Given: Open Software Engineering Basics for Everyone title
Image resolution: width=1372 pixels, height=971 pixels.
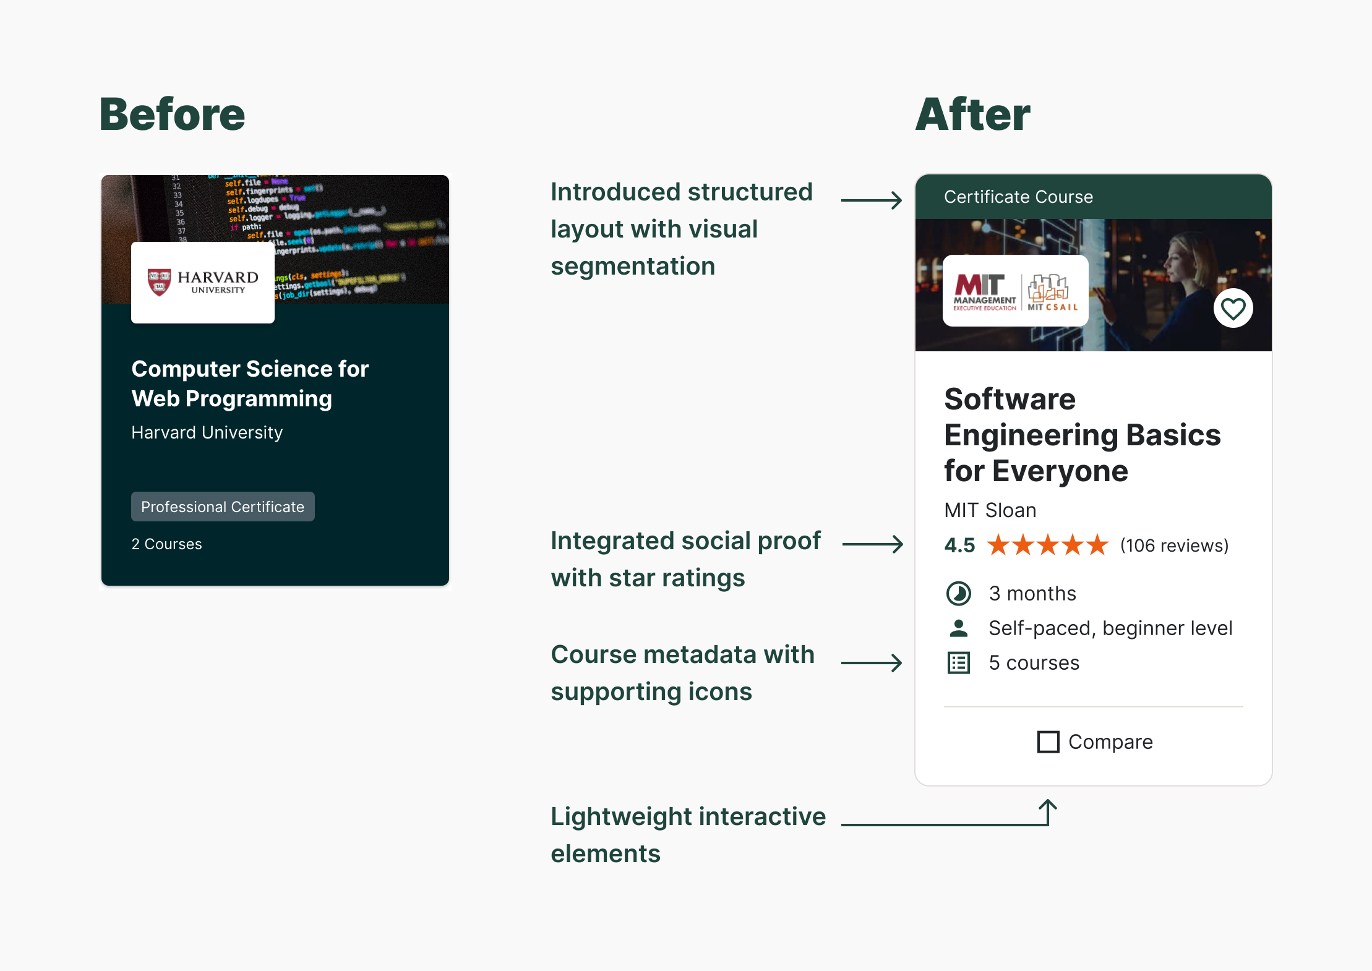Looking at the screenshot, I should tap(1081, 435).
